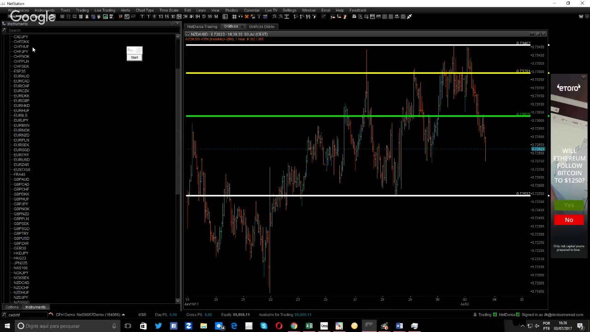The width and height of the screenshot is (590, 332).
Task: Click the print toolbar icon
Action: (354, 17)
